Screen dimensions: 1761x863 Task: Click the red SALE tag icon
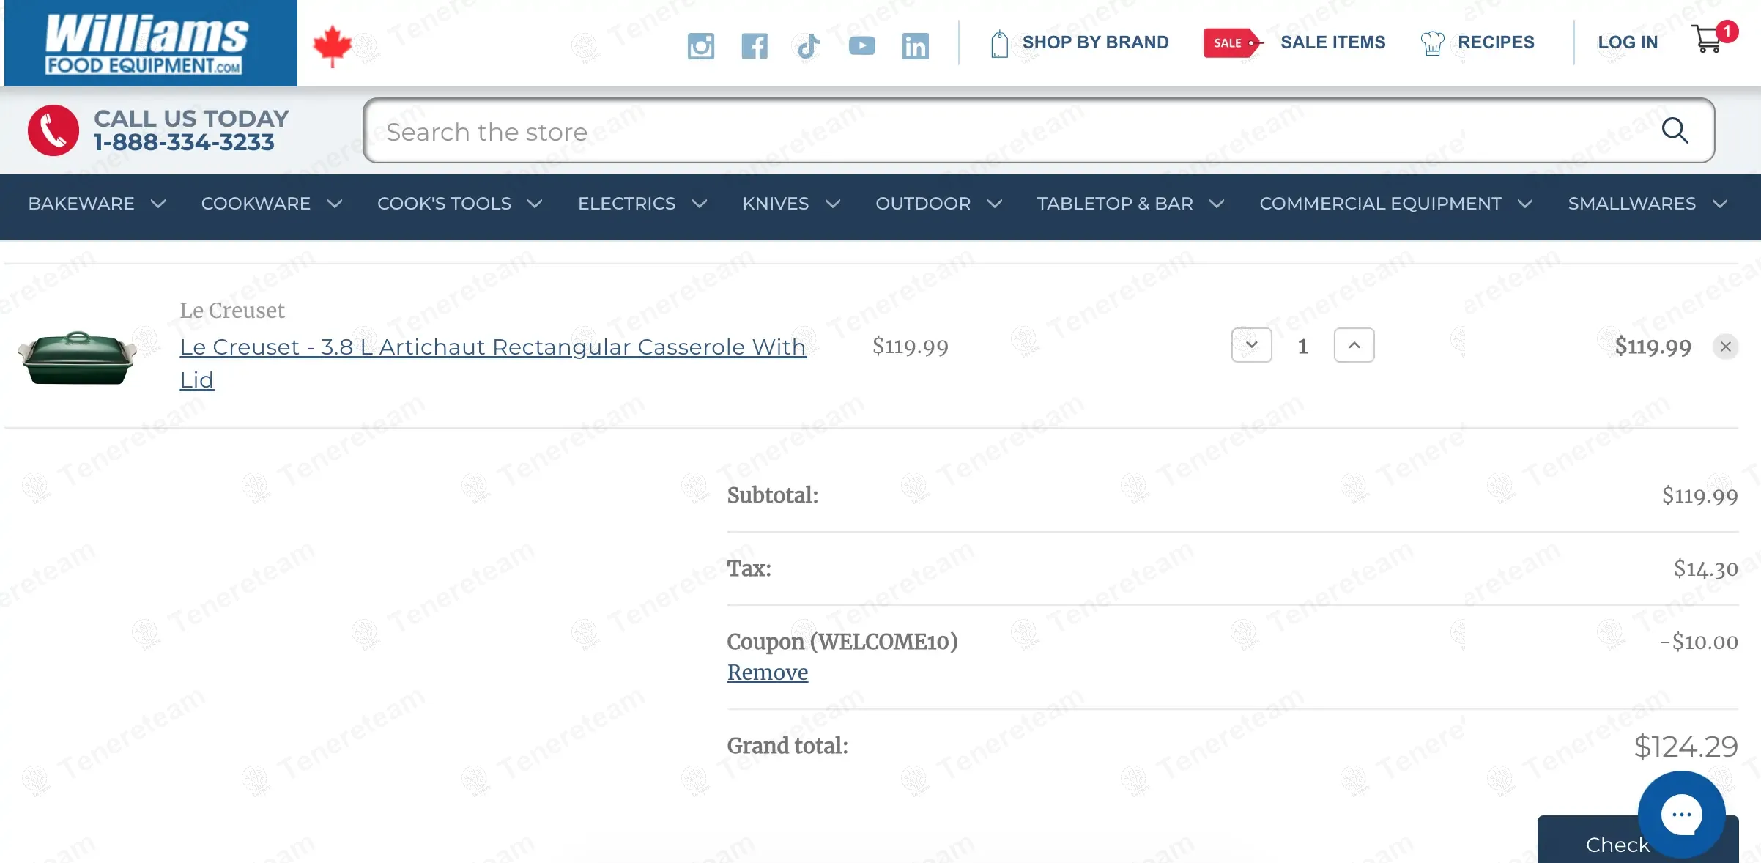(1234, 42)
